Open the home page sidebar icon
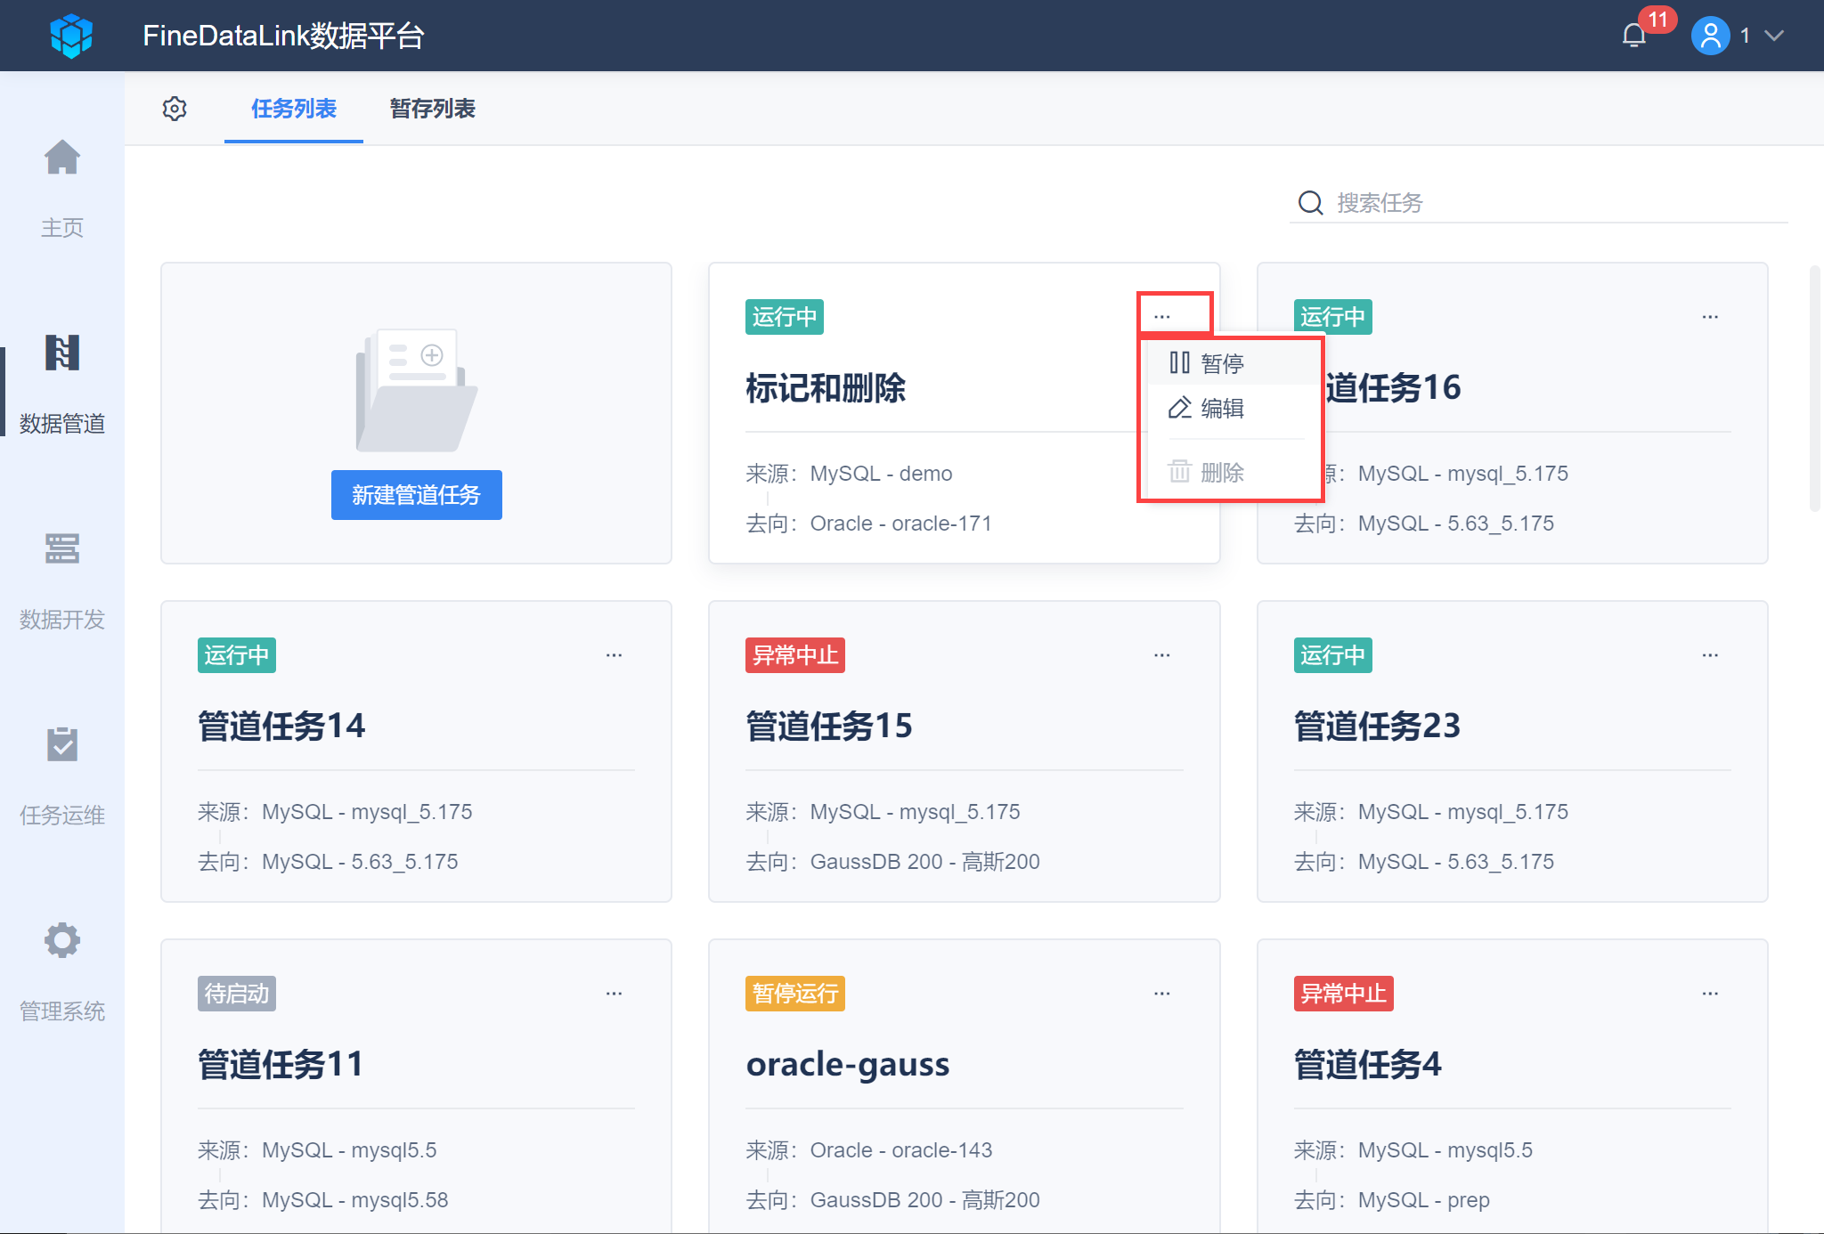The height and width of the screenshot is (1234, 1824). 62,158
